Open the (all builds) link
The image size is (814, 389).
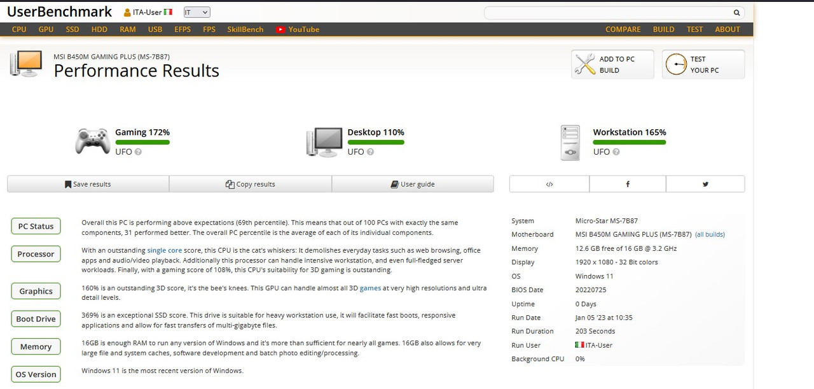(710, 234)
